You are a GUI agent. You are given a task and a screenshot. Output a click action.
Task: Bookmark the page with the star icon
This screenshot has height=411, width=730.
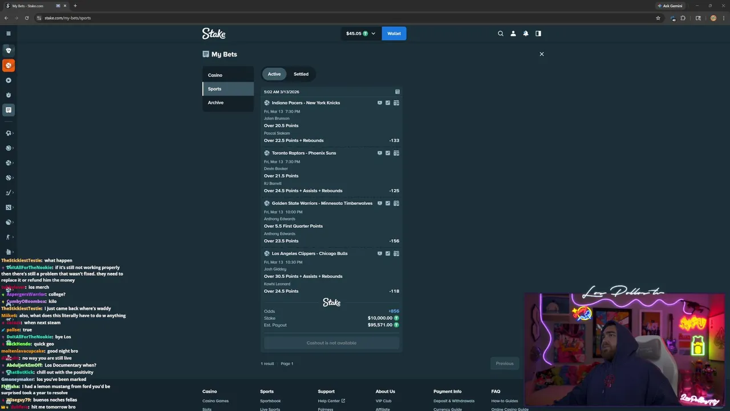[658, 18]
